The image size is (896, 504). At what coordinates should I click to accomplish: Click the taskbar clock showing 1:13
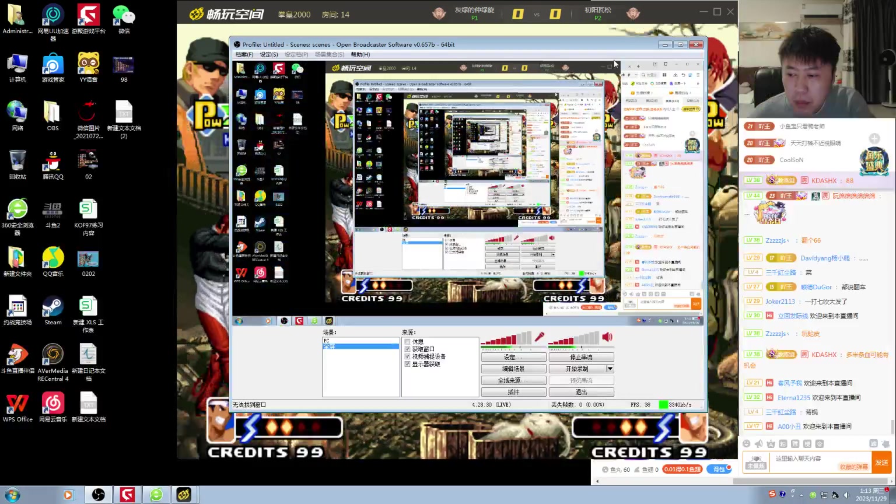tap(870, 495)
